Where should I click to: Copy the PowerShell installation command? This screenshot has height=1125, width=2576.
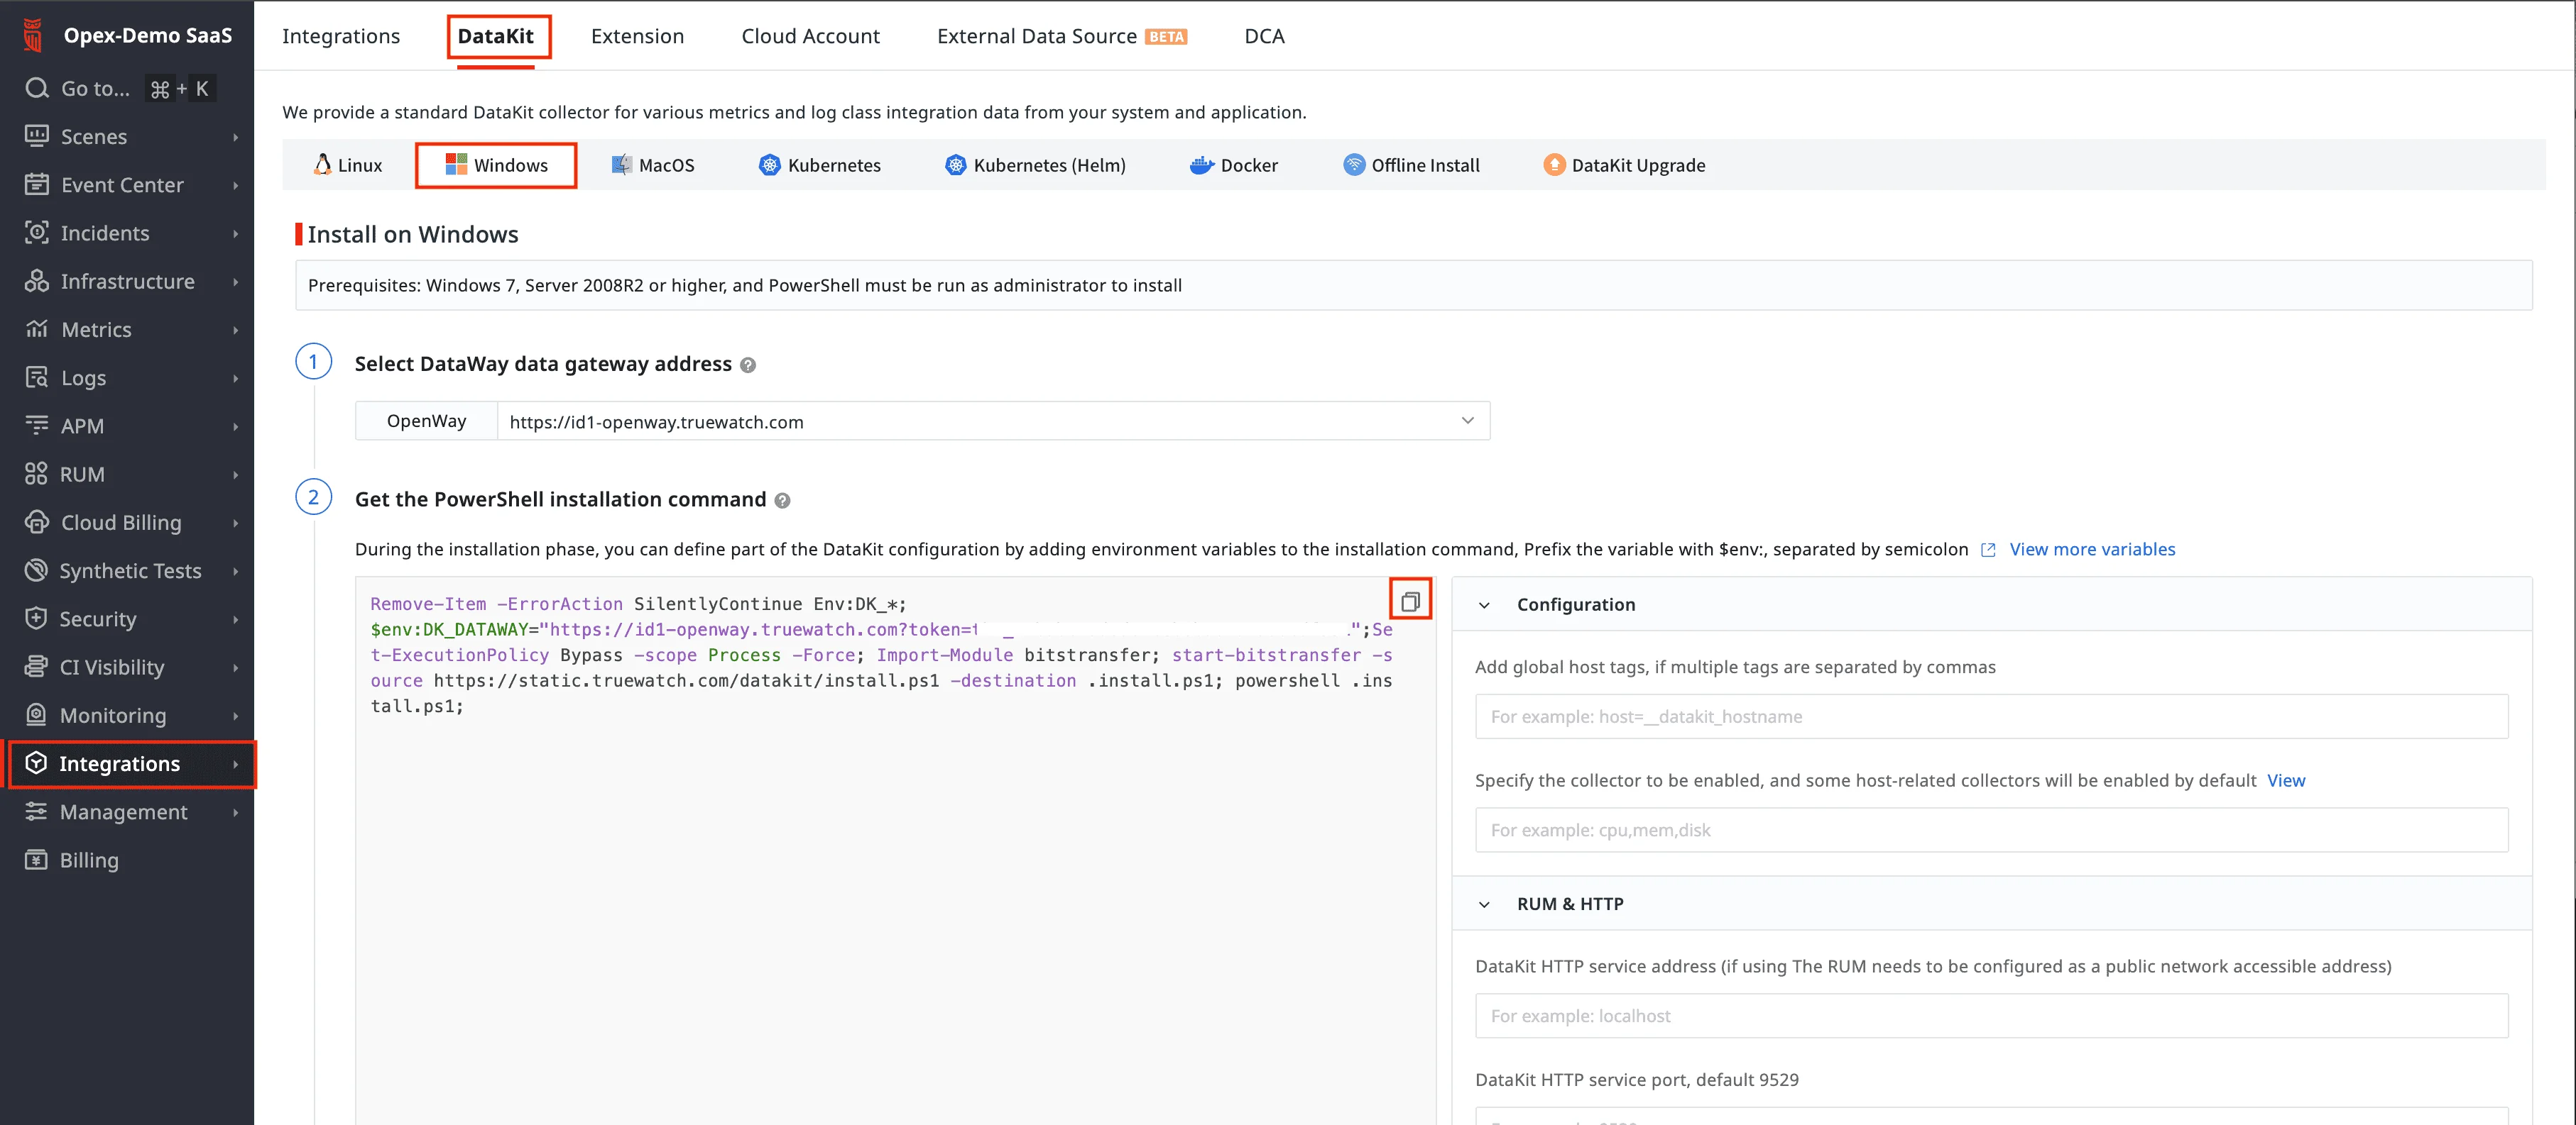[1410, 602]
